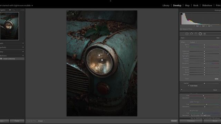Screen dimensions: 221x124
Task: Open the mask Color swatch
Action: click(217, 79)
